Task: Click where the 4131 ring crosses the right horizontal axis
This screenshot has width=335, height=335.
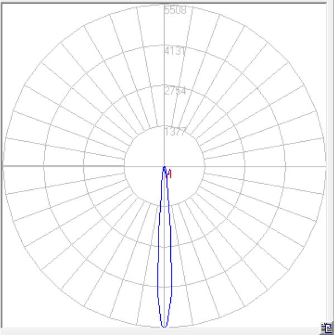Action: tap(285, 166)
